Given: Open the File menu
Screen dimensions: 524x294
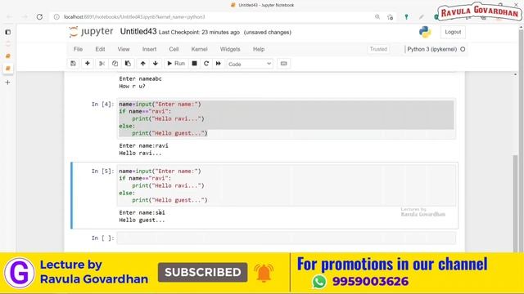Looking at the screenshot, I should coord(79,49).
